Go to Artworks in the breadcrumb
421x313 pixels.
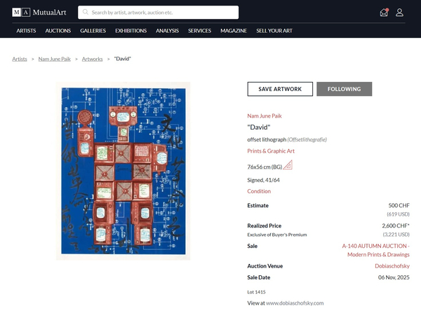[x=93, y=59]
